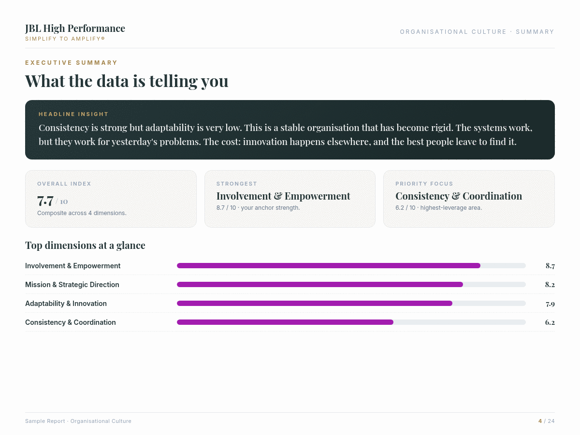580x435 pixels.
Task: Click the Mission & Strategic Direction progress bar
Action: [x=351, y=285]
